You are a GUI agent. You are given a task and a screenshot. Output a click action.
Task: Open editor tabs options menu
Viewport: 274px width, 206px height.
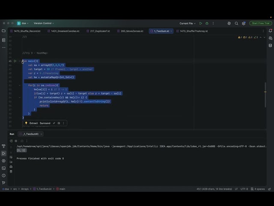(263, 31)
